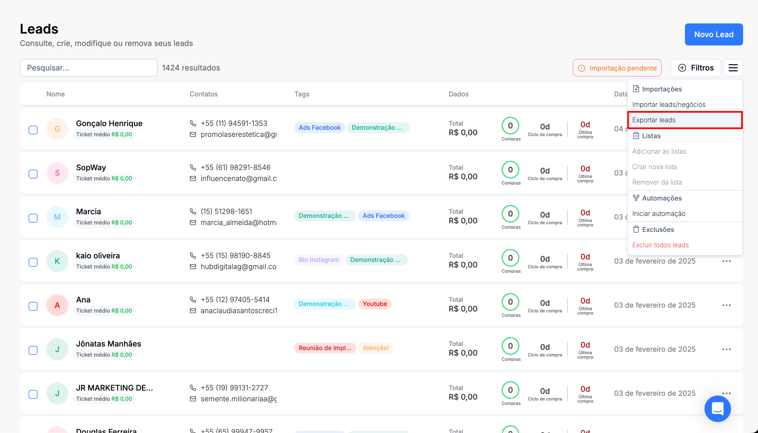
Task: Click the Novo Lead button
Action: 713,34
